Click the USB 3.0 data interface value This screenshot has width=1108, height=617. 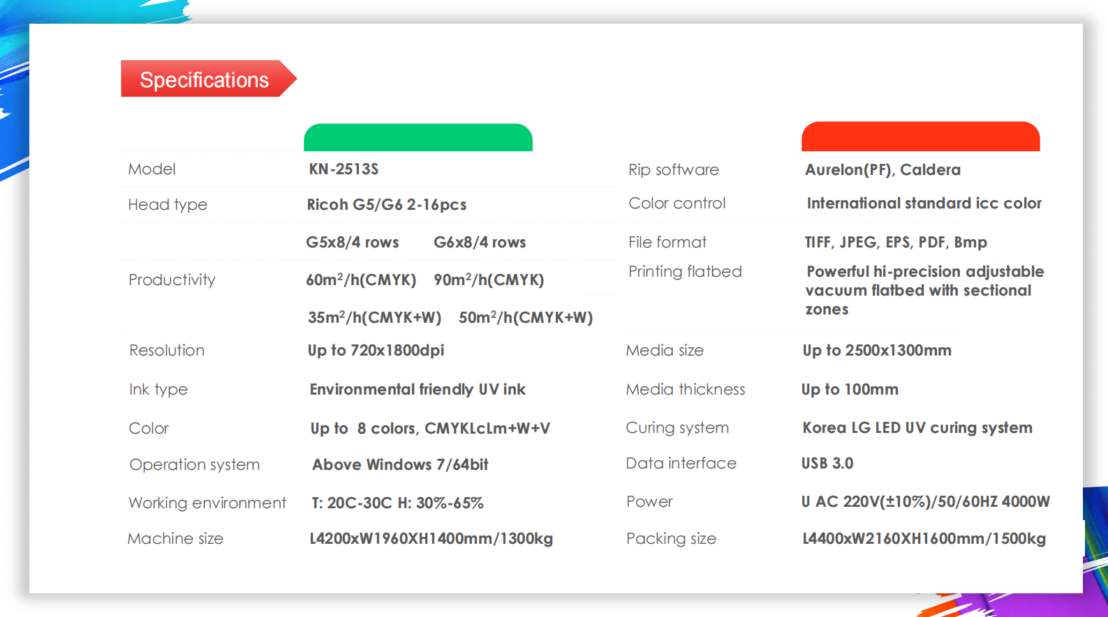pos(827,464)
